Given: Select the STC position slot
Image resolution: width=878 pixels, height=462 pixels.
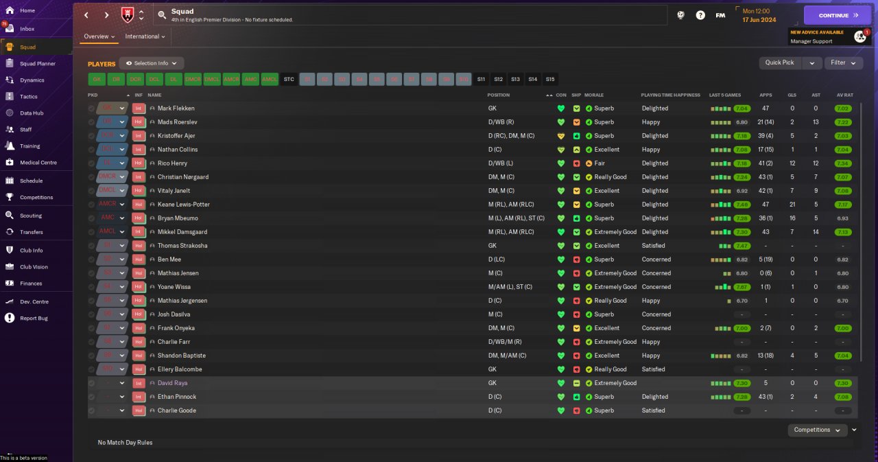Looking at the screenshot, I should [x=289, y=79].
